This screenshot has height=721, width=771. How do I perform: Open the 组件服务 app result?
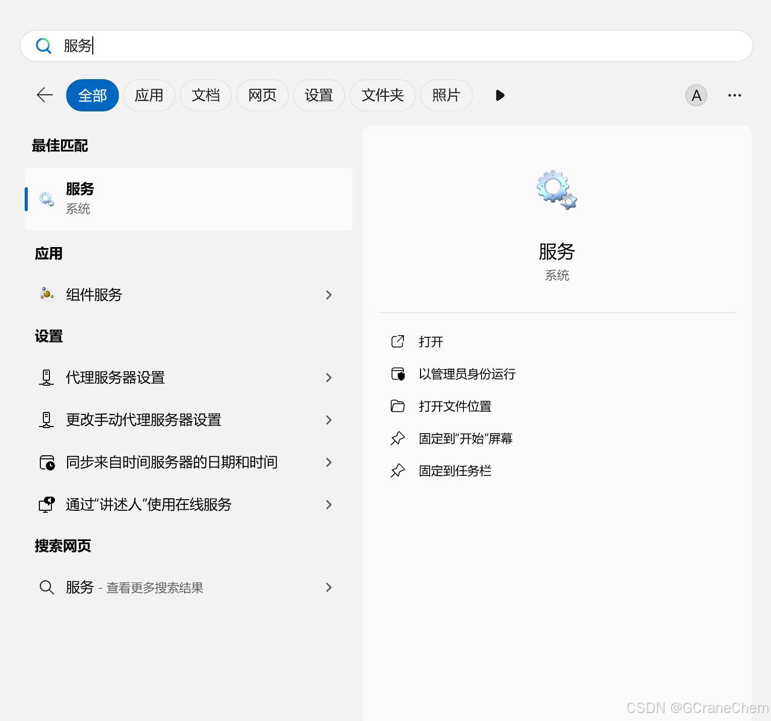click(x=189, y=295)
